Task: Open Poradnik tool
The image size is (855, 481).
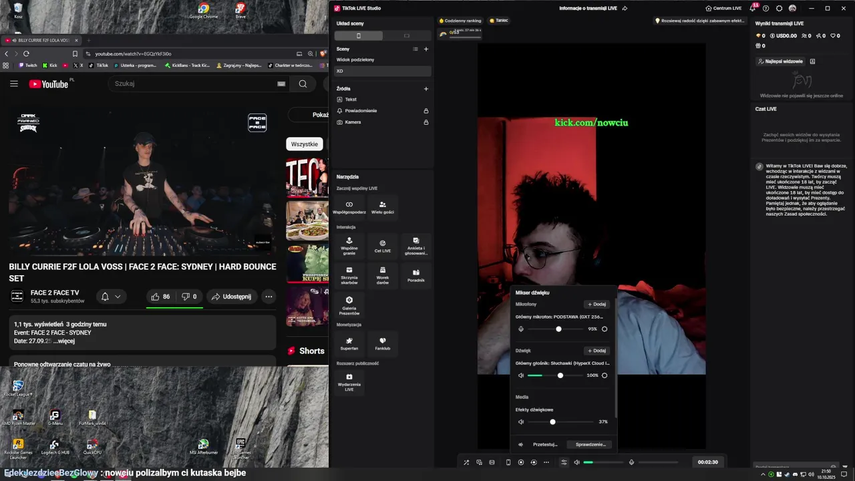Action: (416, 276)
